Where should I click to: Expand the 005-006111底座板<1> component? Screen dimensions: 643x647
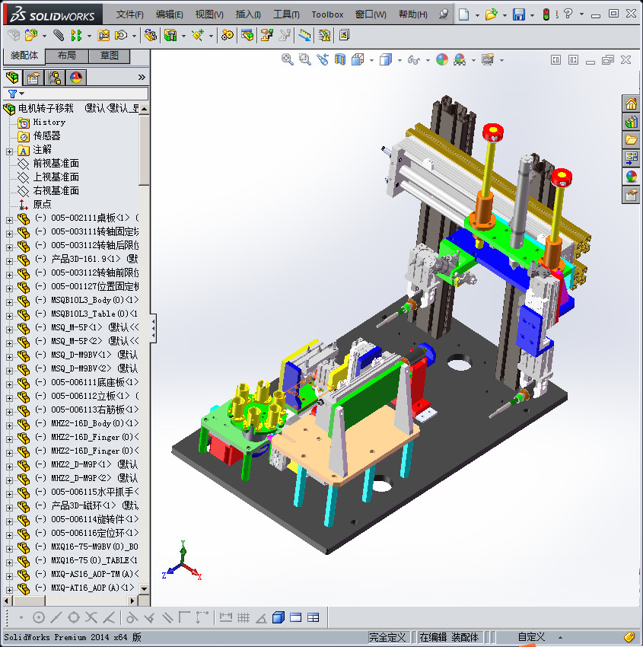(9, 384)
